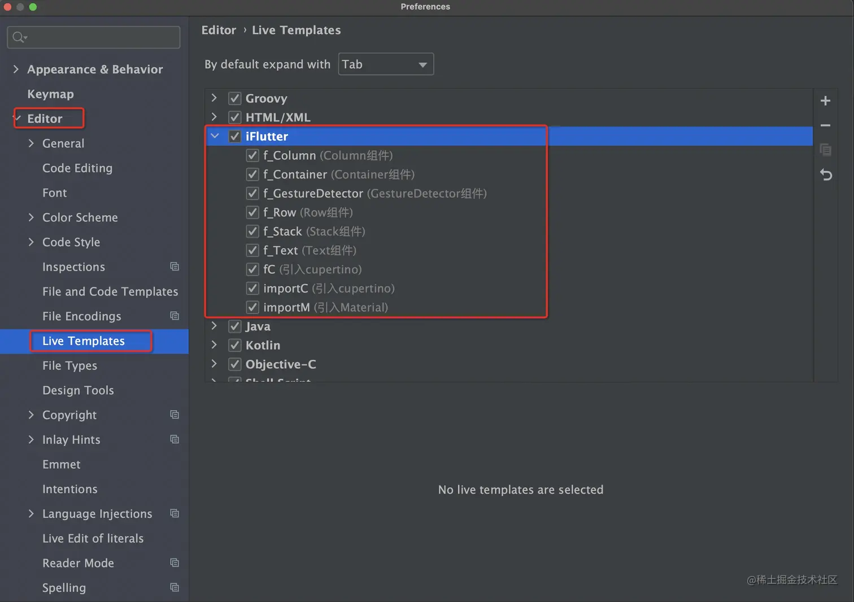Expand the Code Style subsection
854x602 pixels.
coord(31,242)
